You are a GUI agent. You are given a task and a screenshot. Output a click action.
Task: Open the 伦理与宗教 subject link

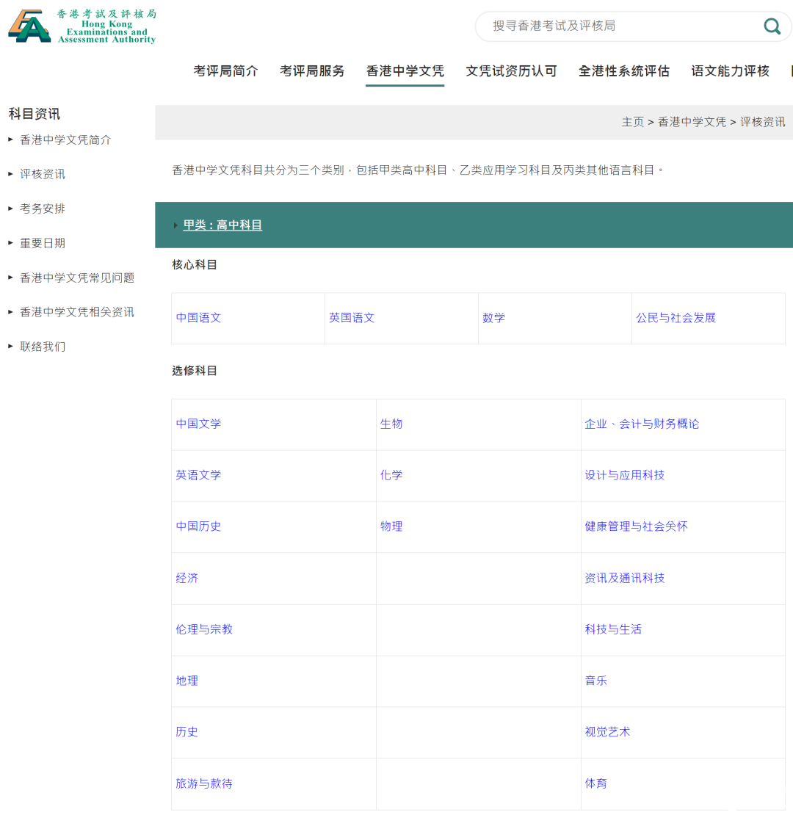[204, 629]
